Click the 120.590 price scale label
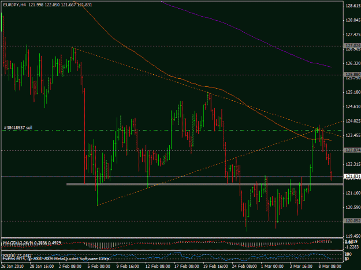Viewport: 361px width, 270px height. (x=353, y=208)
